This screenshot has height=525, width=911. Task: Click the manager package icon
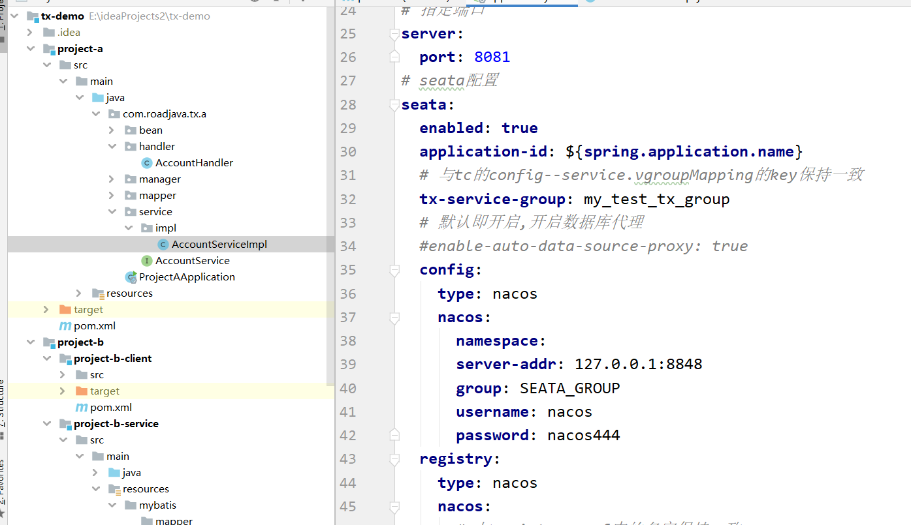click(130, 179)
